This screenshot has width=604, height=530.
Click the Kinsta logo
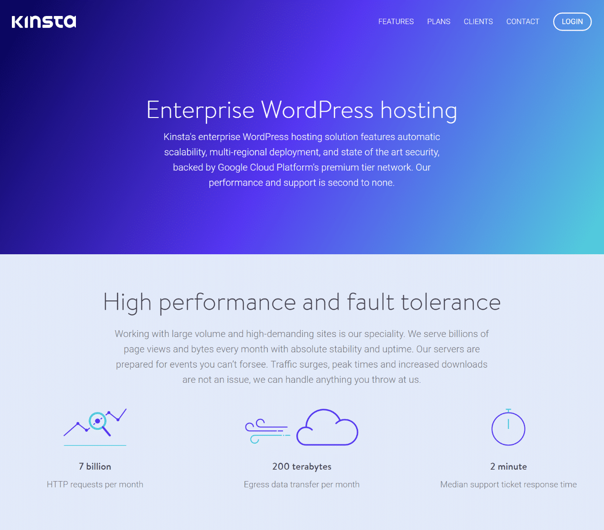coord(44,21)
